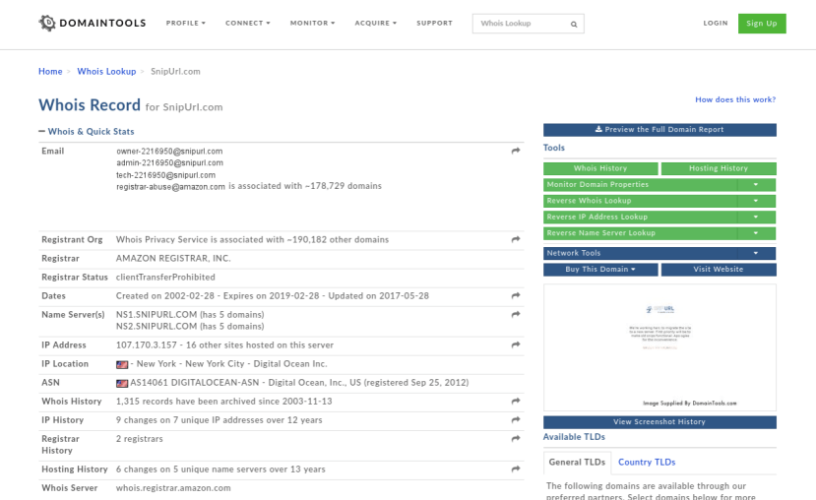Click the search magnifier icon
Screen dimensions: 816x500
coord(574,24)
